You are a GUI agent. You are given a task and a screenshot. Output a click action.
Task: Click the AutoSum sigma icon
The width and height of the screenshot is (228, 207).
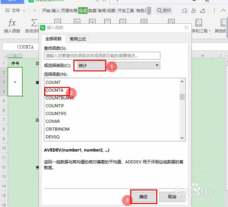tap(34, 23)
